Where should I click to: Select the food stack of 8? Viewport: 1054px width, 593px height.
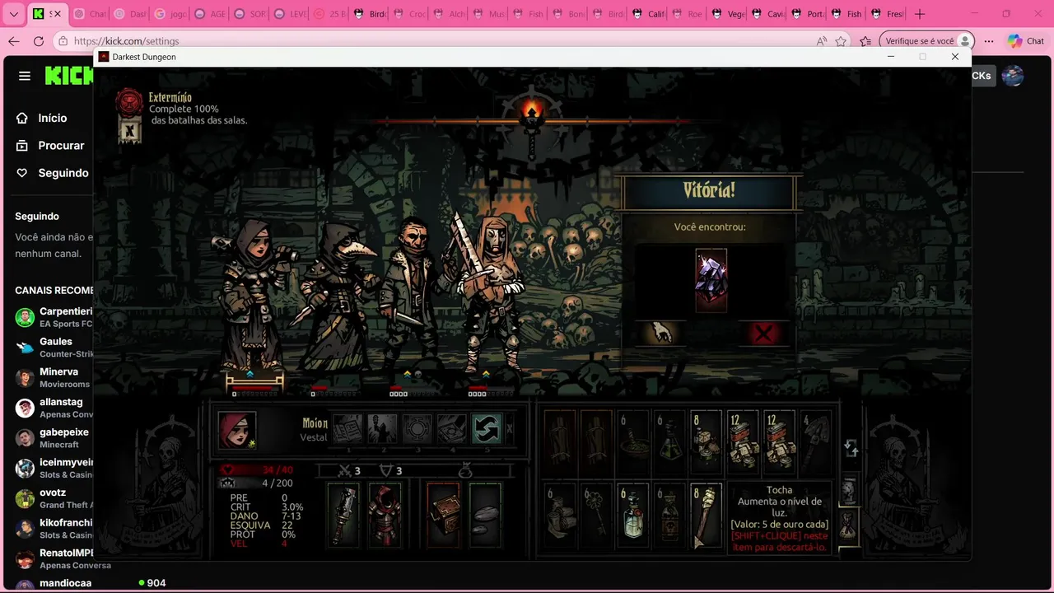point(706,441)
